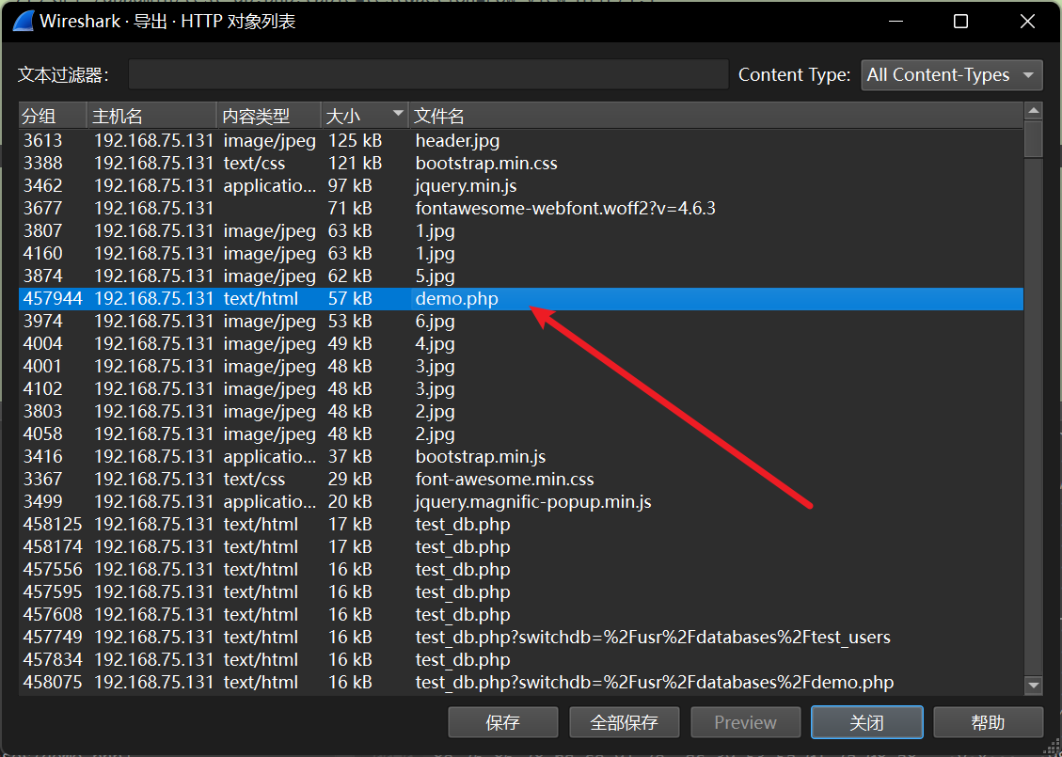Sort by the 分组 column header
This screenshot has height=757, width=1062.
click(52, 116)
